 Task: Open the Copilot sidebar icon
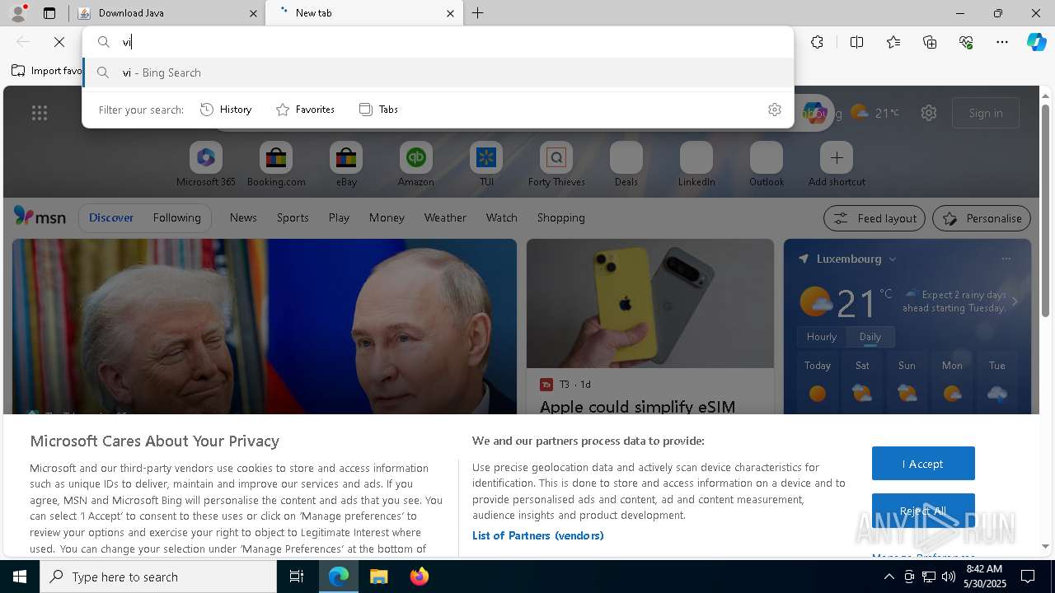coord(1036,42)
